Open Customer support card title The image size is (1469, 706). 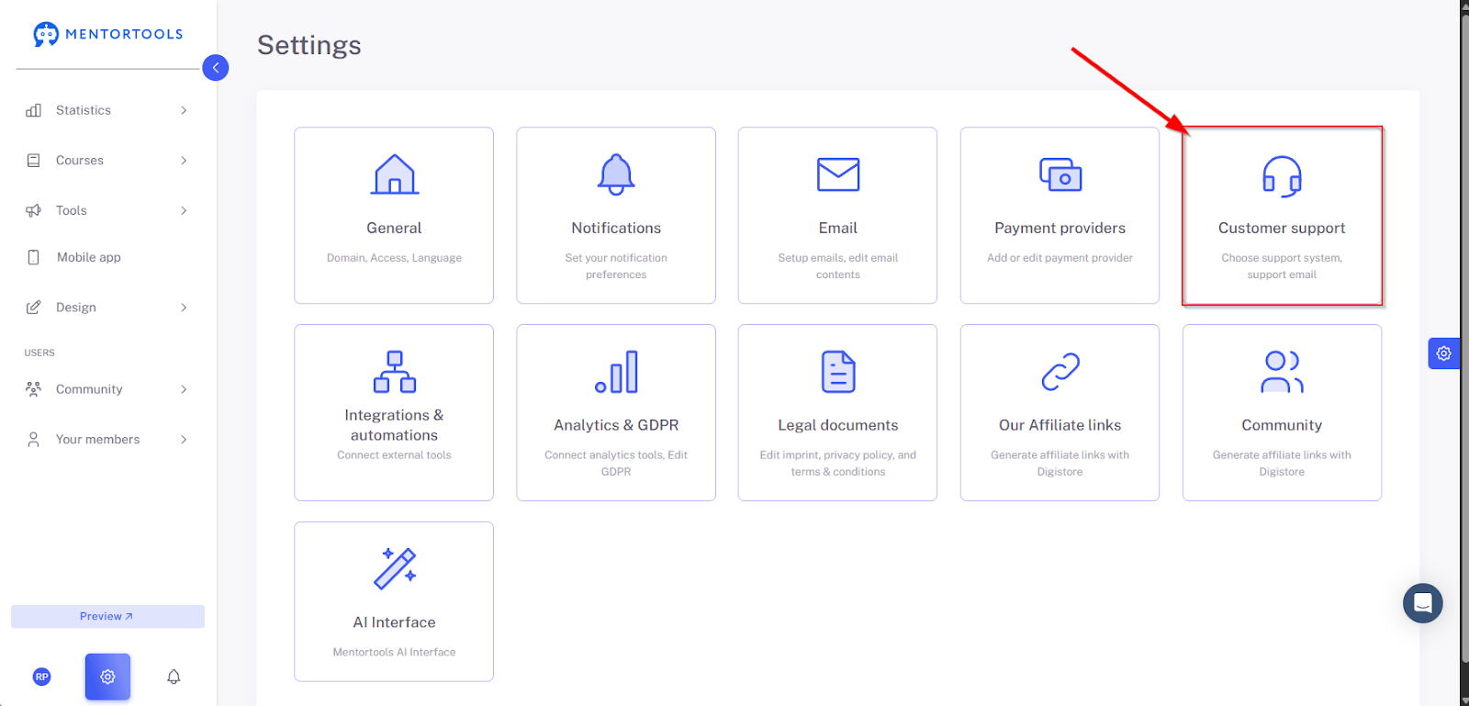click(1282, 228)
